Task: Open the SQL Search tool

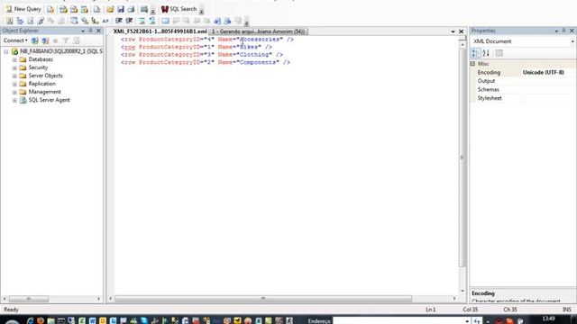Action: 179,9
